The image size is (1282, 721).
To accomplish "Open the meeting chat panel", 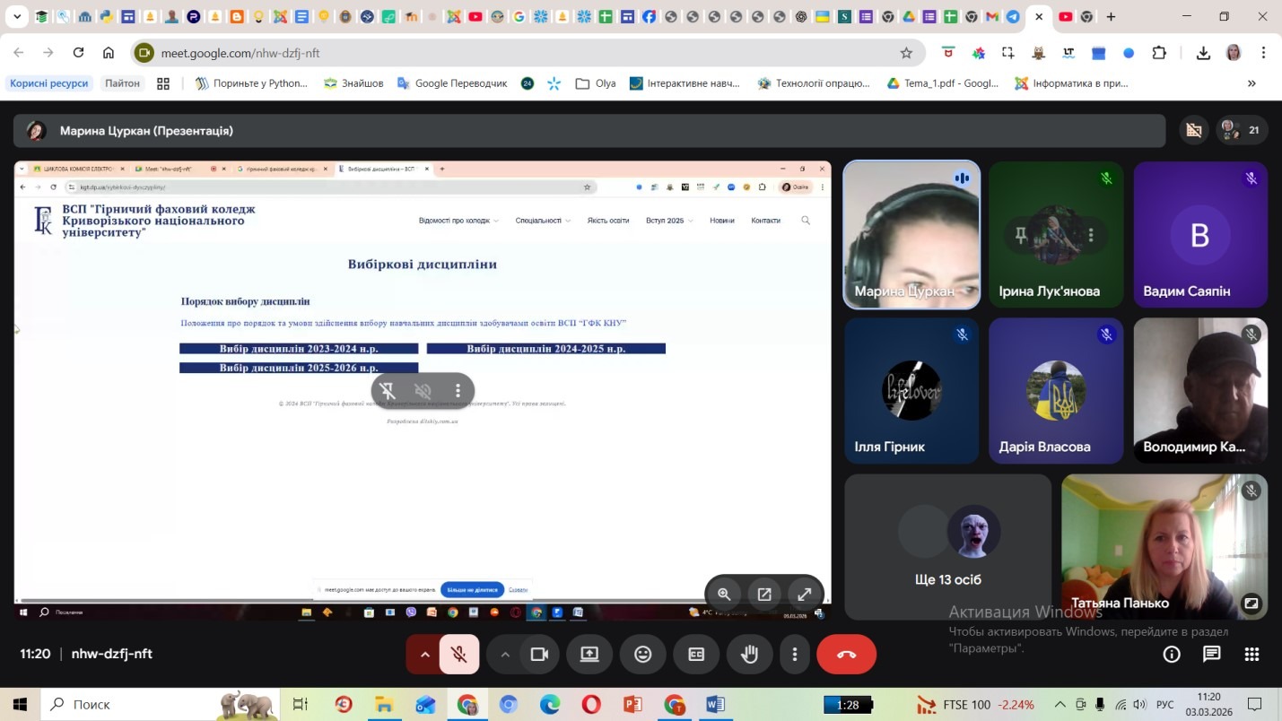I will coord(1211,655).
